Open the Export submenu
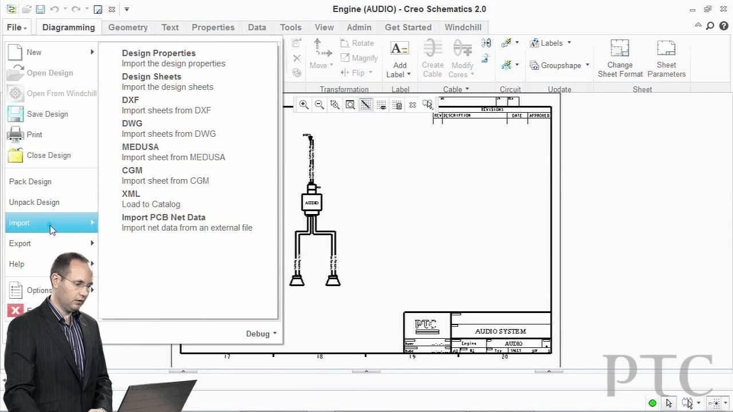Image resolution: width=733 pixels, height=412 pixels. point(52,243)
